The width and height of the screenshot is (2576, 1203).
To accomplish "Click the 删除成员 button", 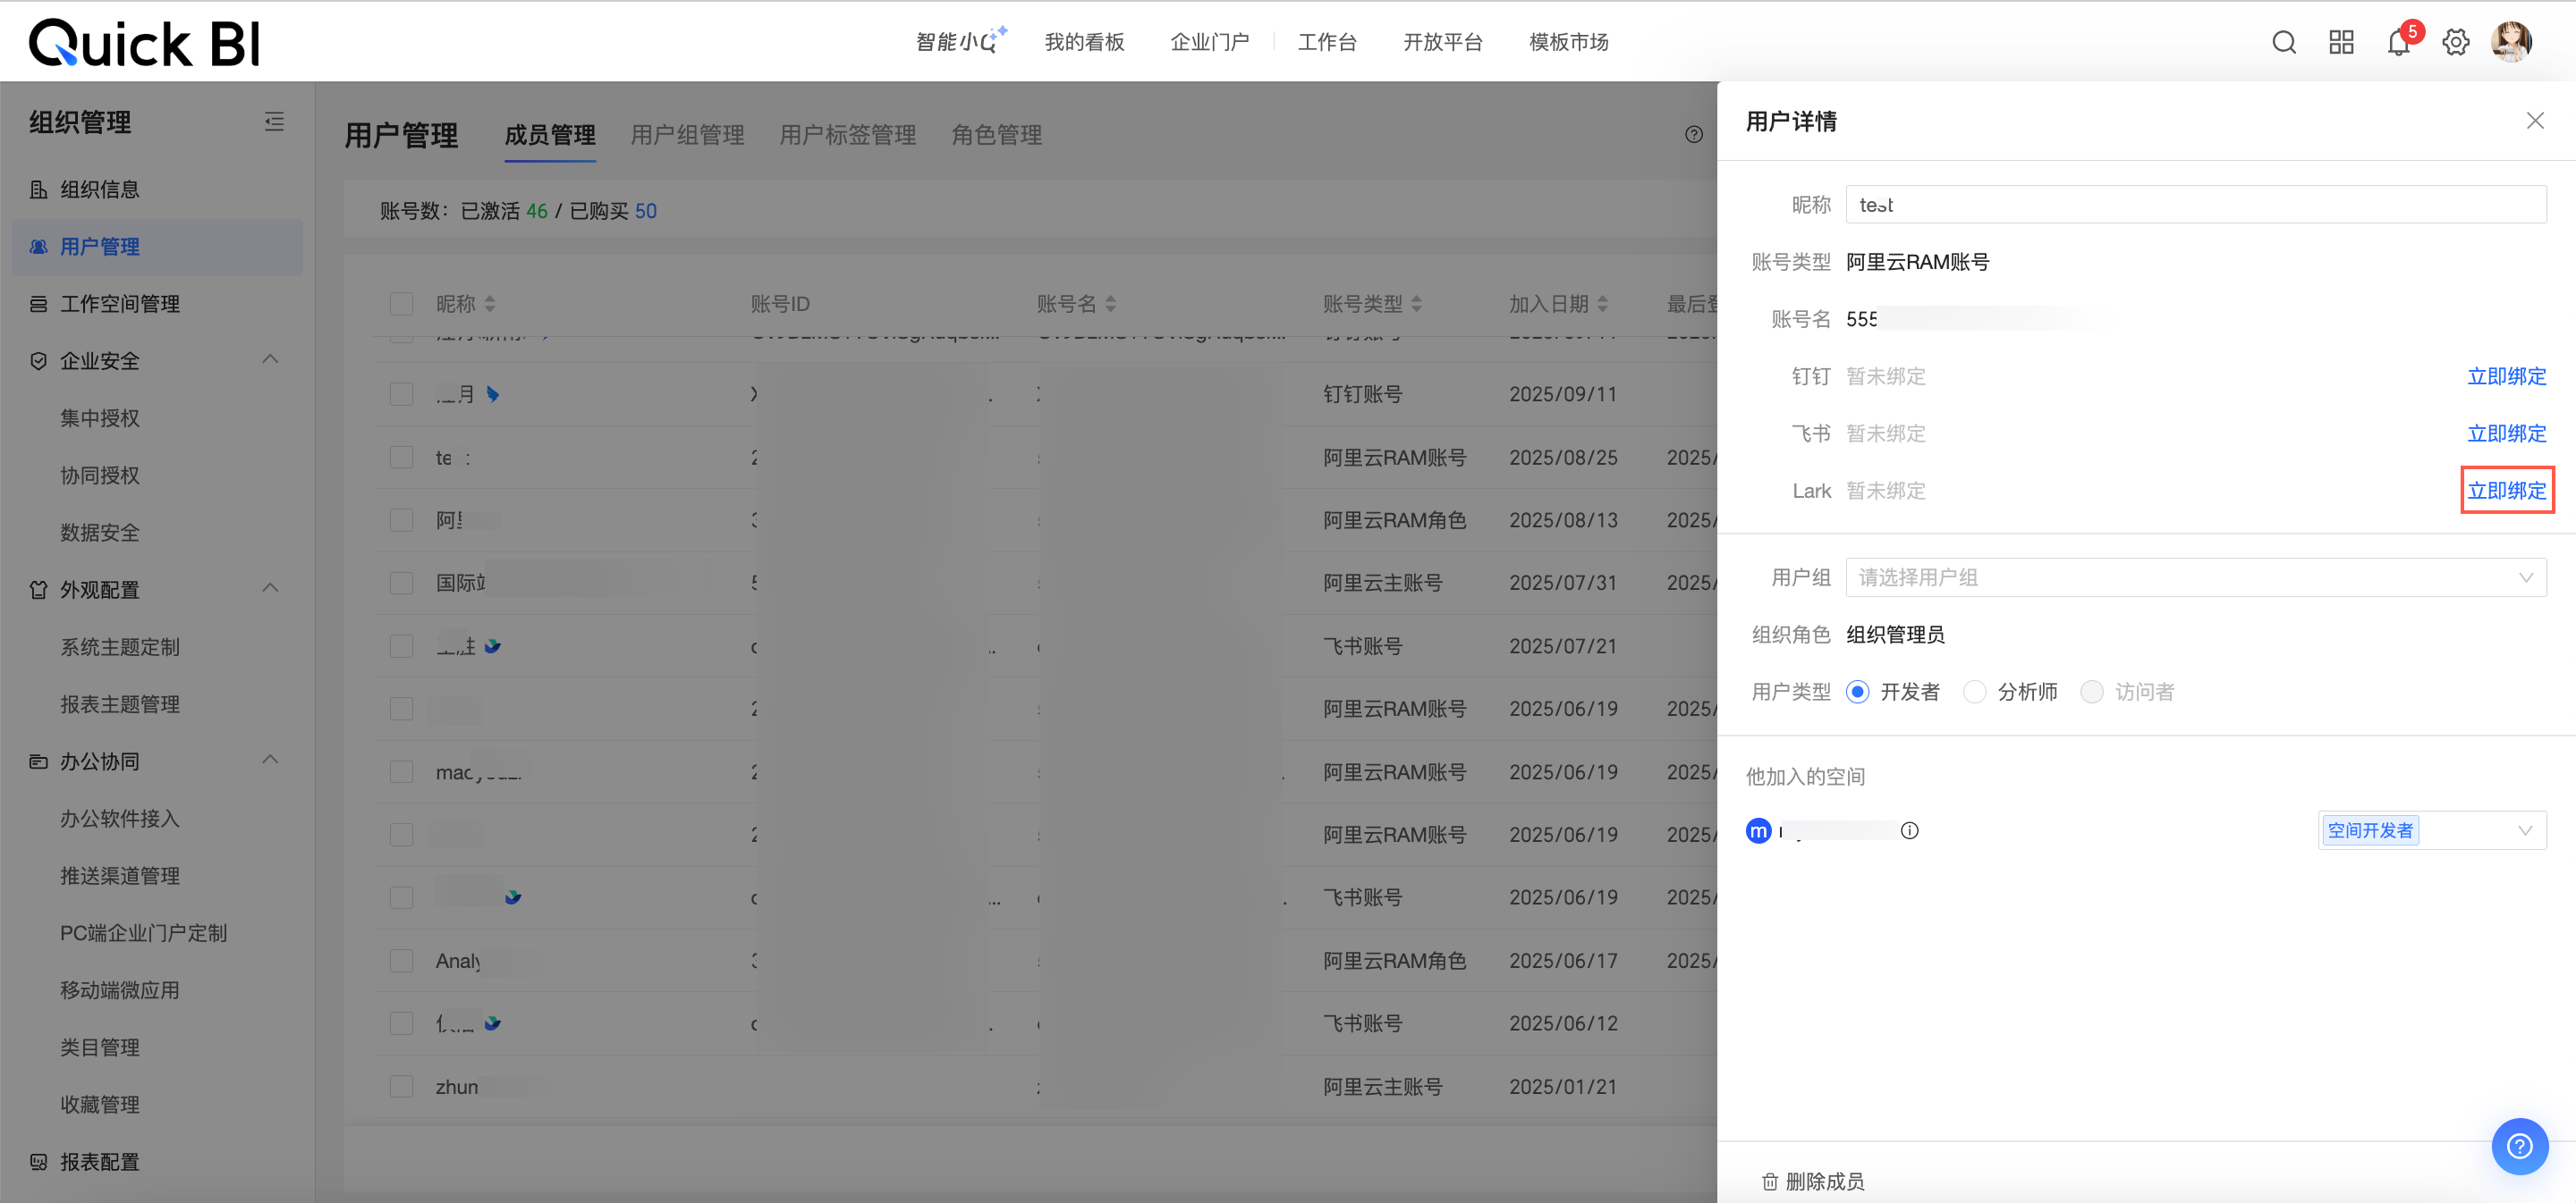I will (x=1812, y=1181).
